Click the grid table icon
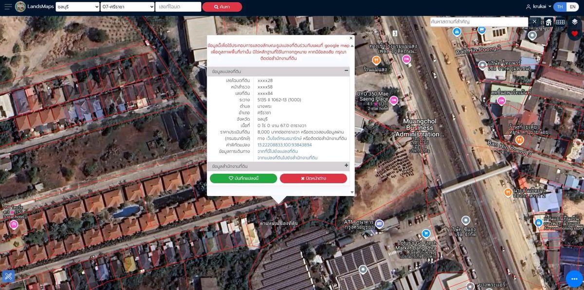Viewport: 584px width, 290px height. (x=560, y=22)
